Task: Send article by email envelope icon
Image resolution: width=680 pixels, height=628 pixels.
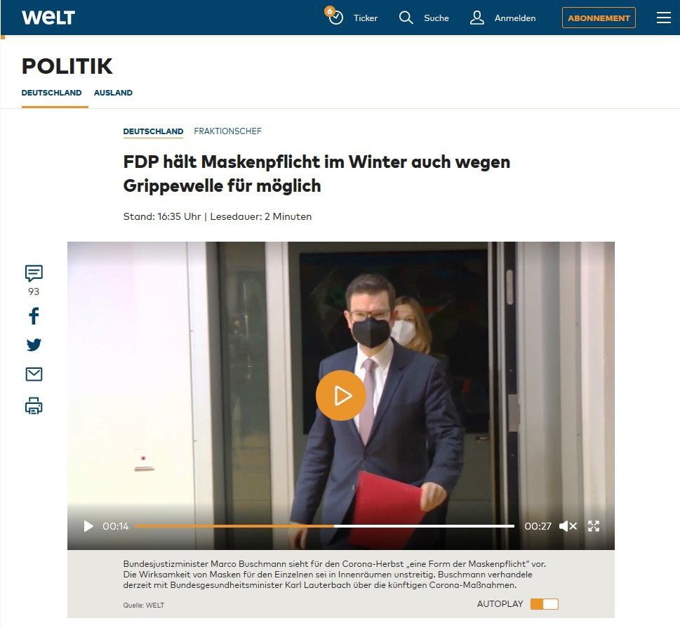Action: (x=34, y=374)
